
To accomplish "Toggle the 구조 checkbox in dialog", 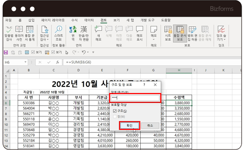I will pyautogui.click(x=115, y=111).
